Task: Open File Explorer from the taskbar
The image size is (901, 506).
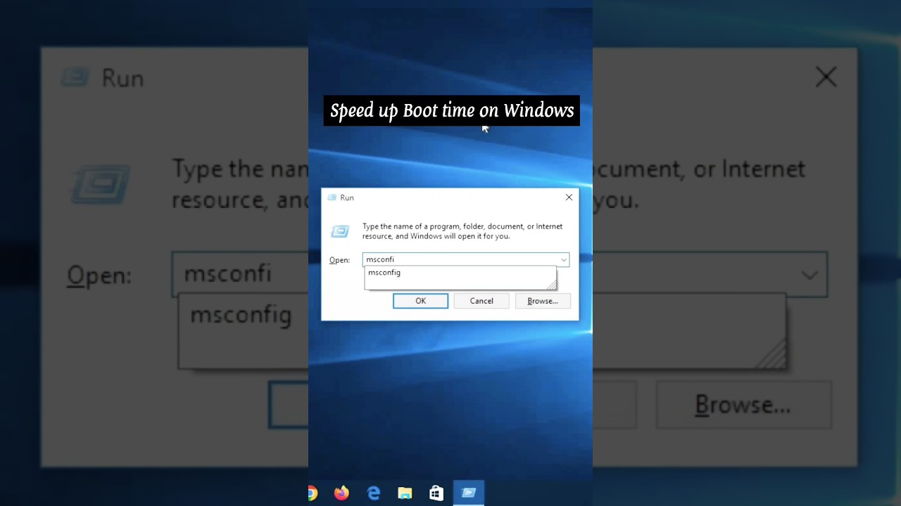Action: 405,493
